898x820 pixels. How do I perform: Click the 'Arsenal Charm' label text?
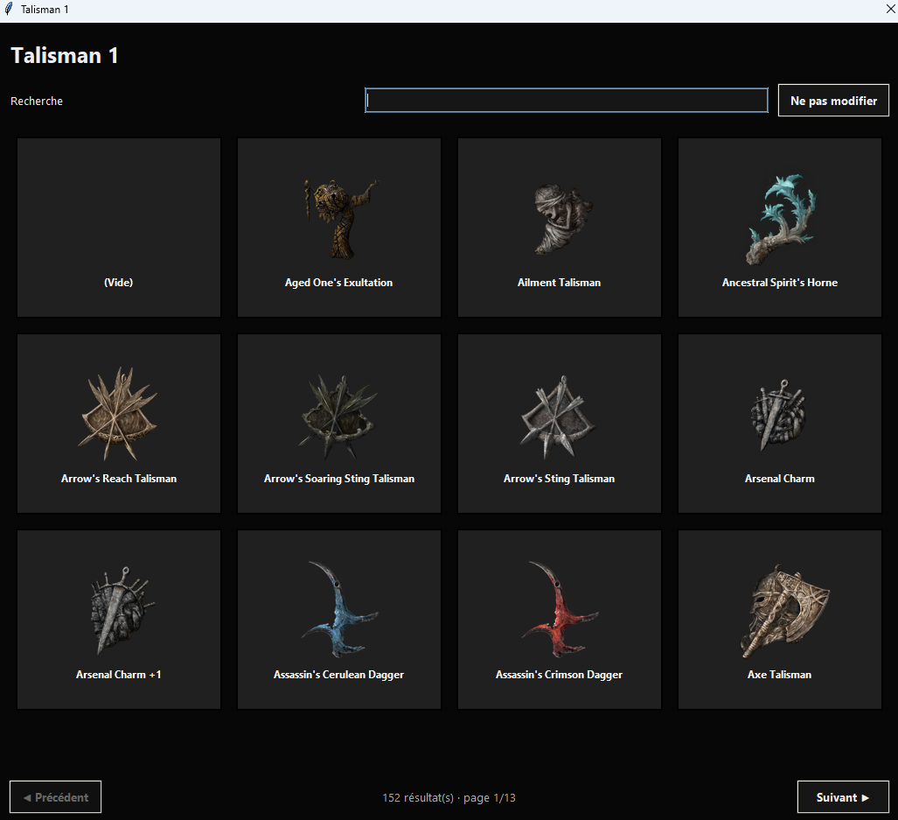point(779,479)
